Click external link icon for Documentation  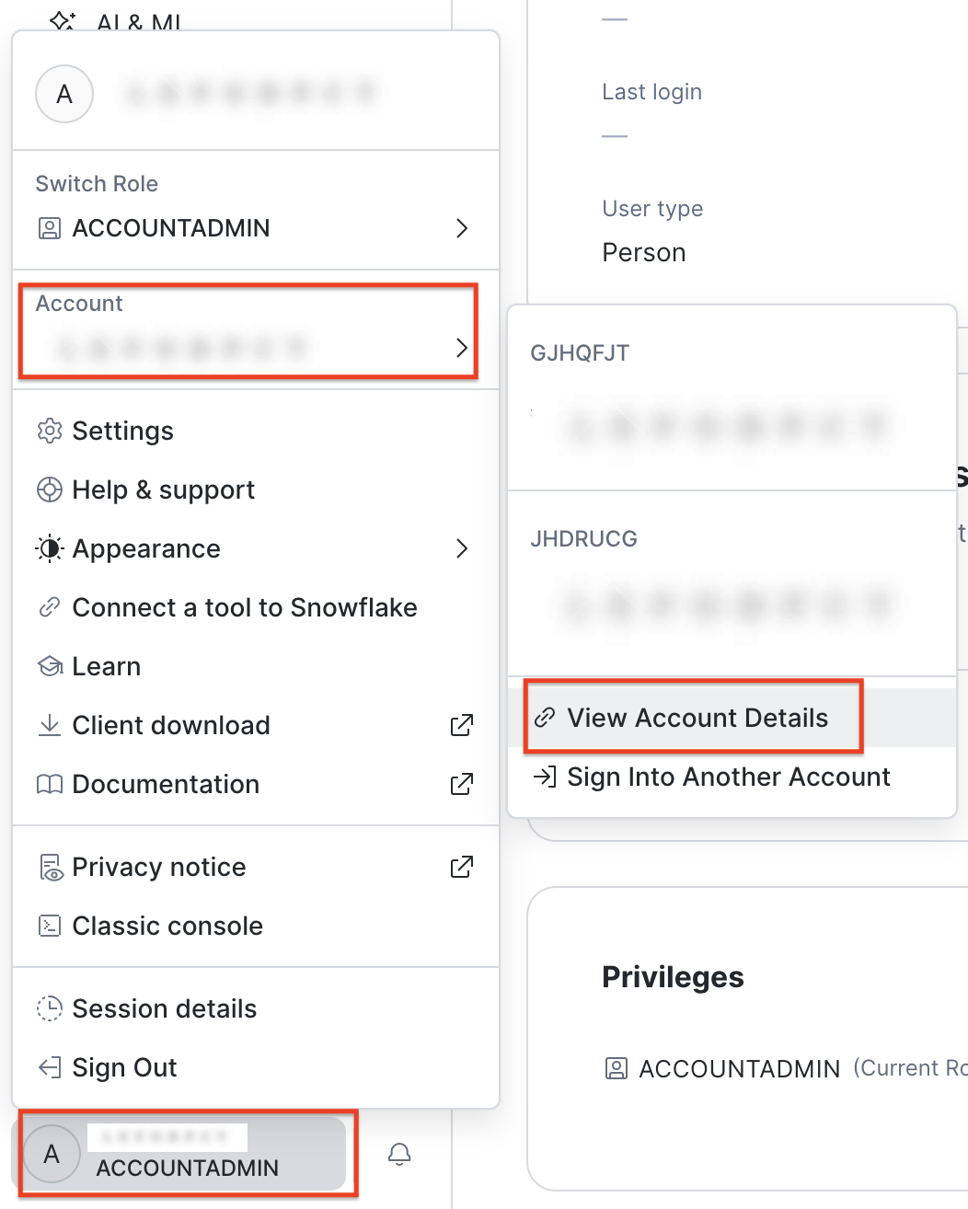click(x=462, y=784)
